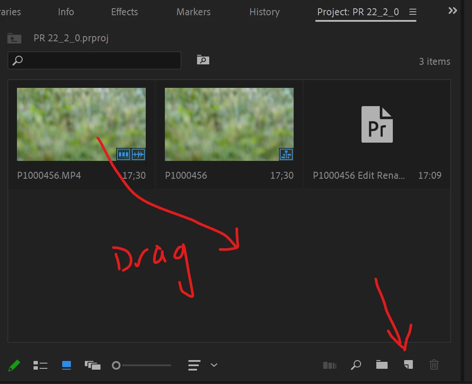Click the navigate up folder icon
Image resolution: width=472 pixels, height=384 pixels.
(x=14, y=38)
